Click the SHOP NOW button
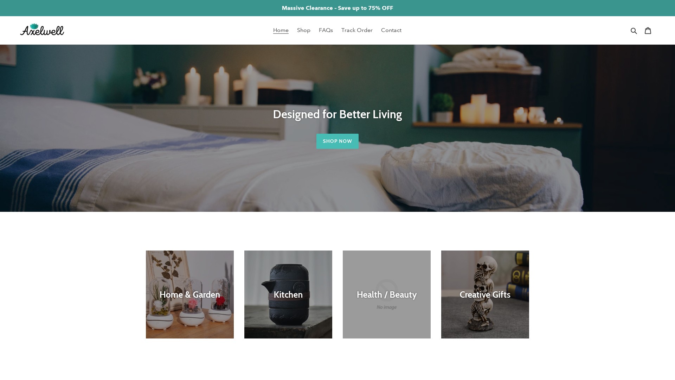The image size is (675, 380). pyautogui.click(x=337, y=141)
